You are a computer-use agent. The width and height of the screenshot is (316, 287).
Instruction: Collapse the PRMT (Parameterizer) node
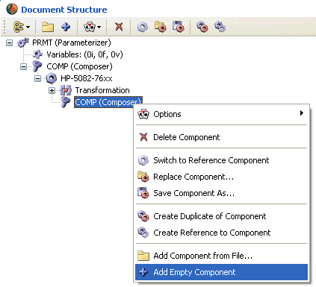(9, 42)
